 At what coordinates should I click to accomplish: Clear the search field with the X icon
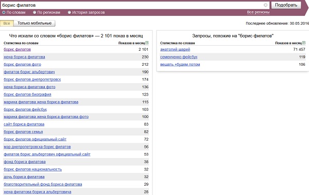(x=265, y=5)
